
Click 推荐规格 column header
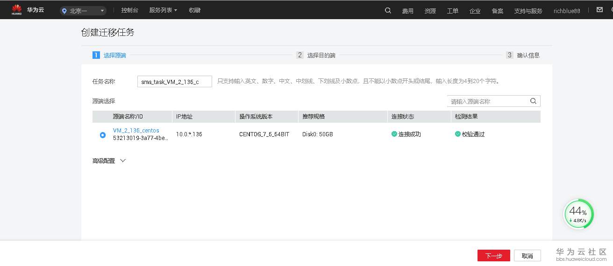point(314,117)
